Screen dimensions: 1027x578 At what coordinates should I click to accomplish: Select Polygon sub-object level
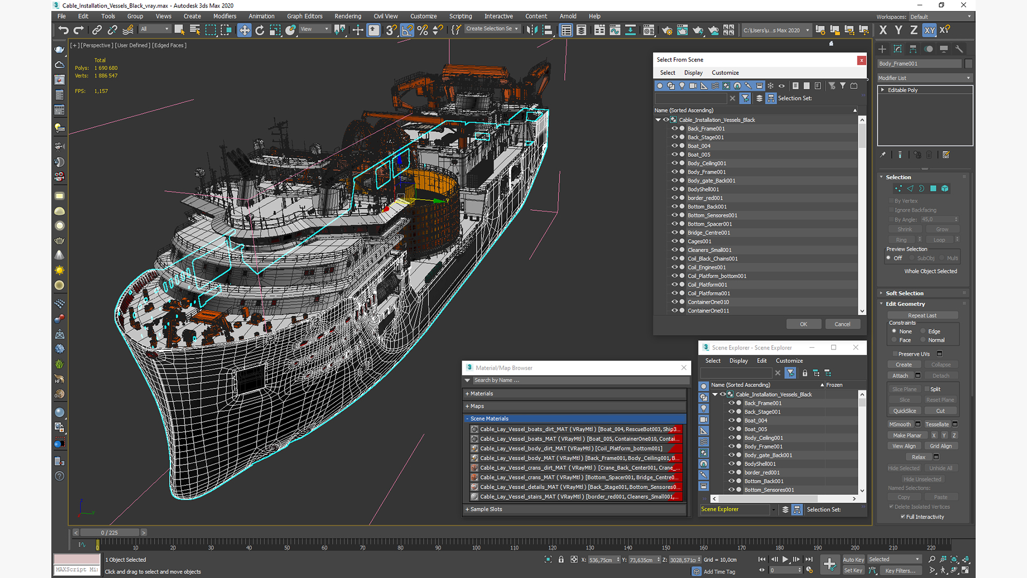click(933, 188)
